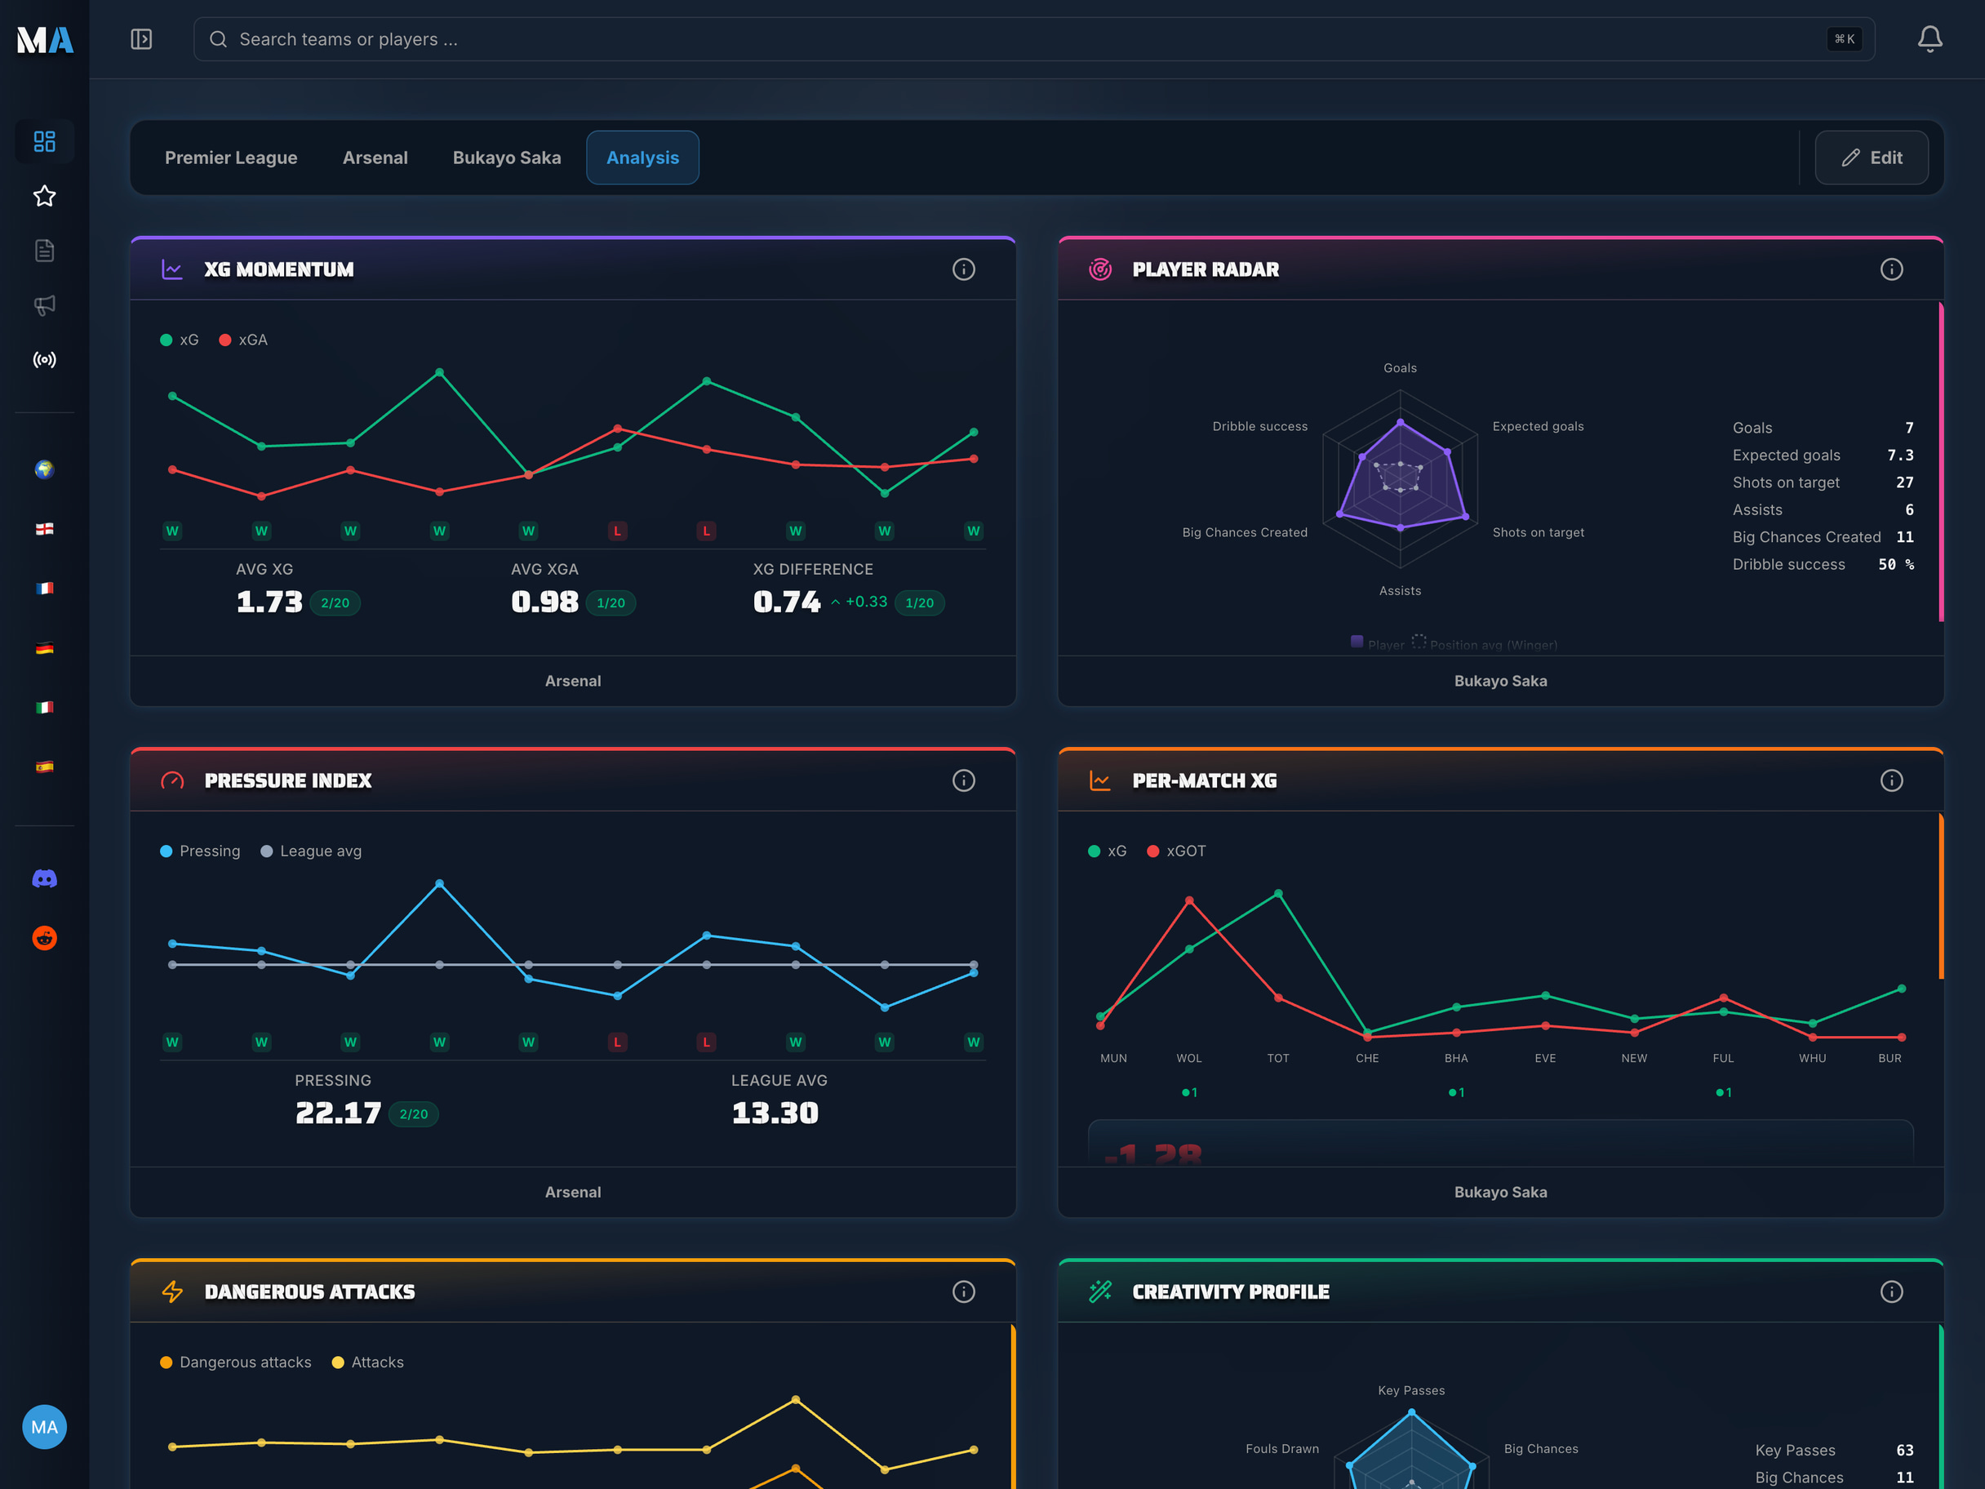This screenshot has height=1489, width=1985.
Task: Show info for Creativity Profile card
Action: [x=1892, y=1291]
